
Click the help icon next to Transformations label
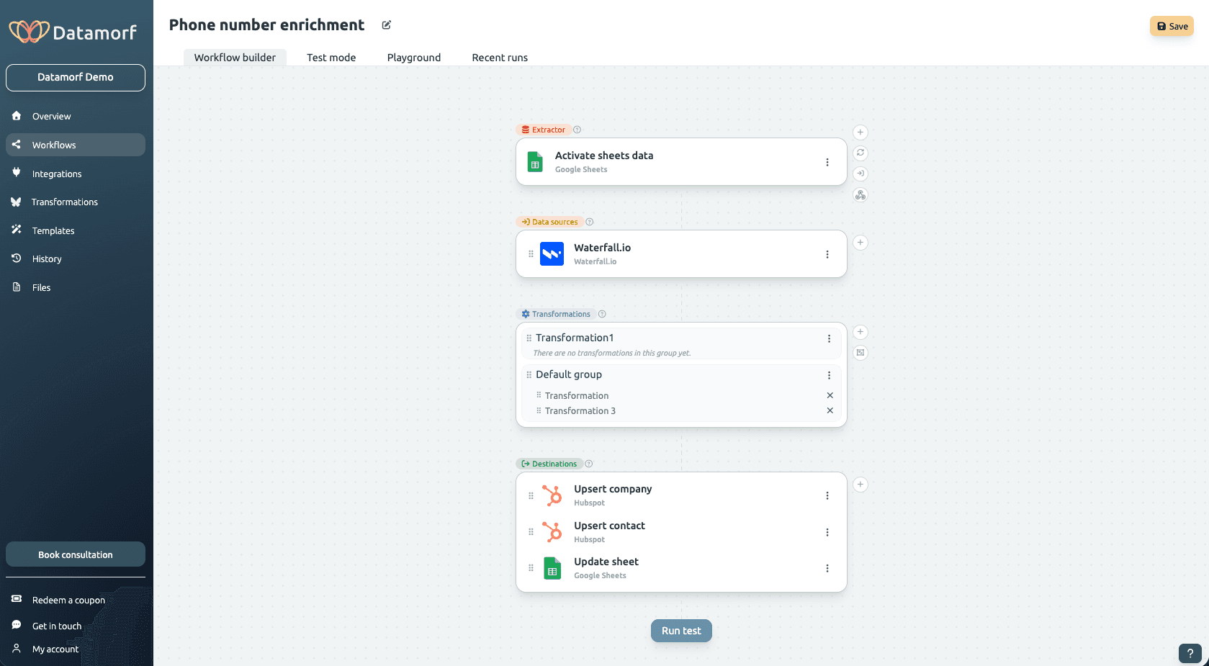click(x=602, y=314)
